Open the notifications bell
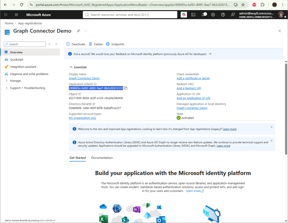 pos(204,15)
